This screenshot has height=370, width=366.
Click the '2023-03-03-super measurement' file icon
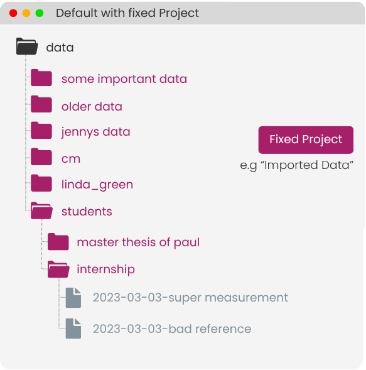(x=73, y=298)
